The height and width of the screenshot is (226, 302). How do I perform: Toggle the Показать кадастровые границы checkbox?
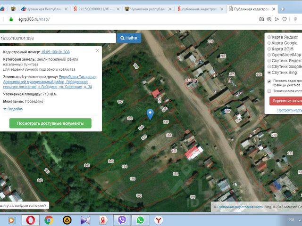269,81
